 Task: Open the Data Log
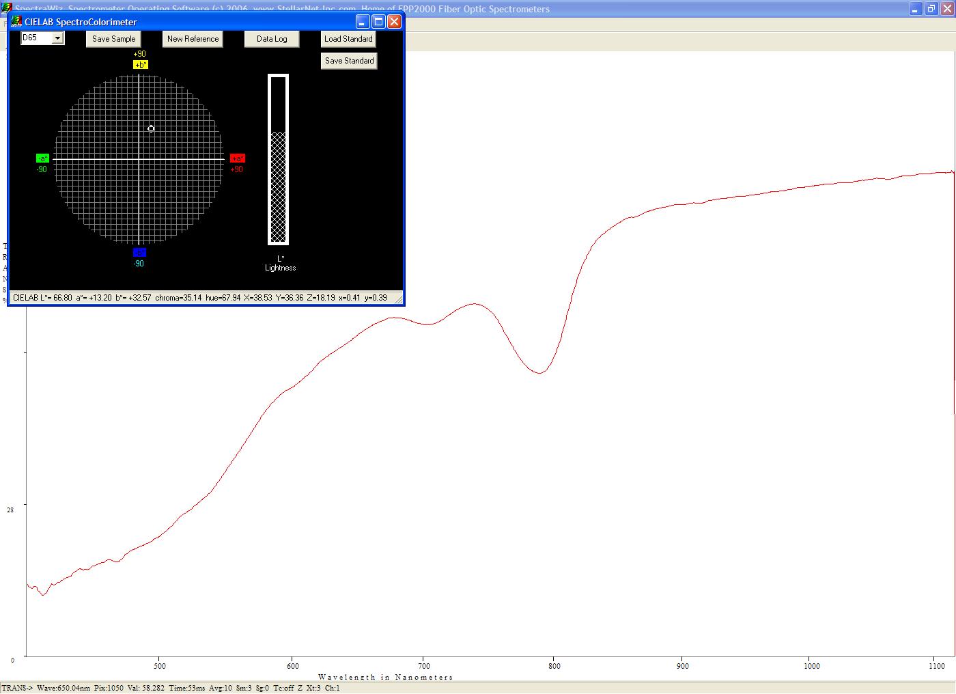coord(272,39)
